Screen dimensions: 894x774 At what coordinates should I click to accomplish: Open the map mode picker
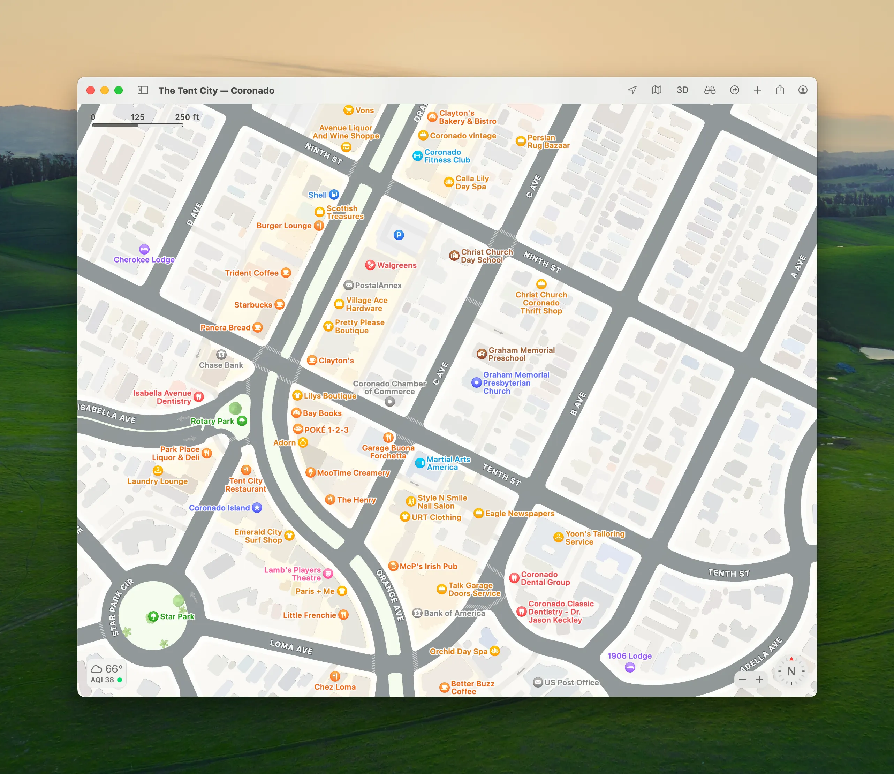[656, 90]
